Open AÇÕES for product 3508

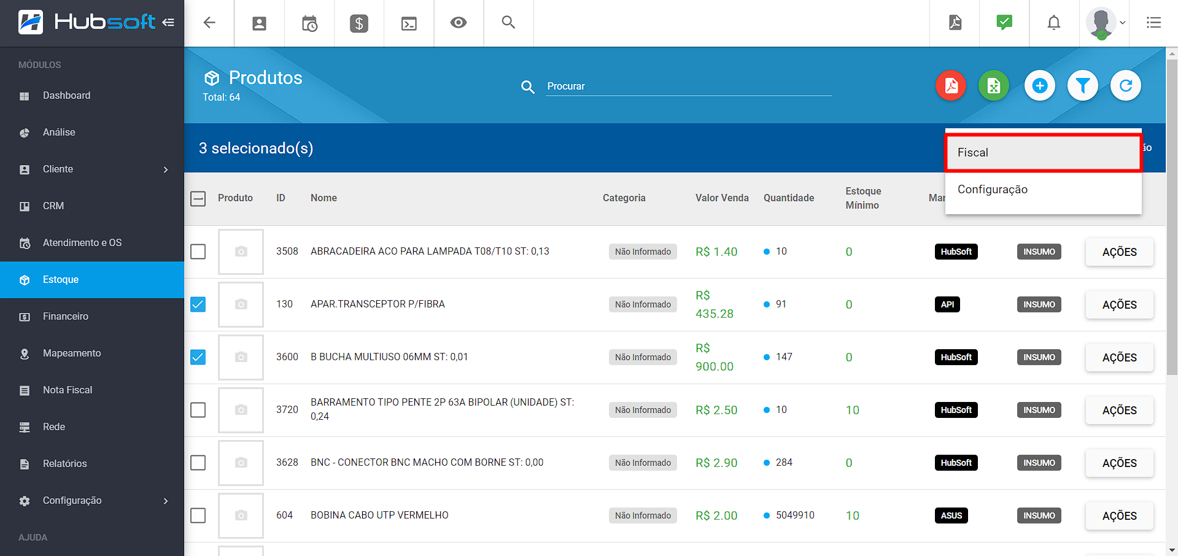tap(1119, 252)
